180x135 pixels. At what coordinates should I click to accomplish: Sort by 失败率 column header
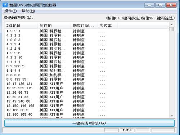(x=108, y=26)
